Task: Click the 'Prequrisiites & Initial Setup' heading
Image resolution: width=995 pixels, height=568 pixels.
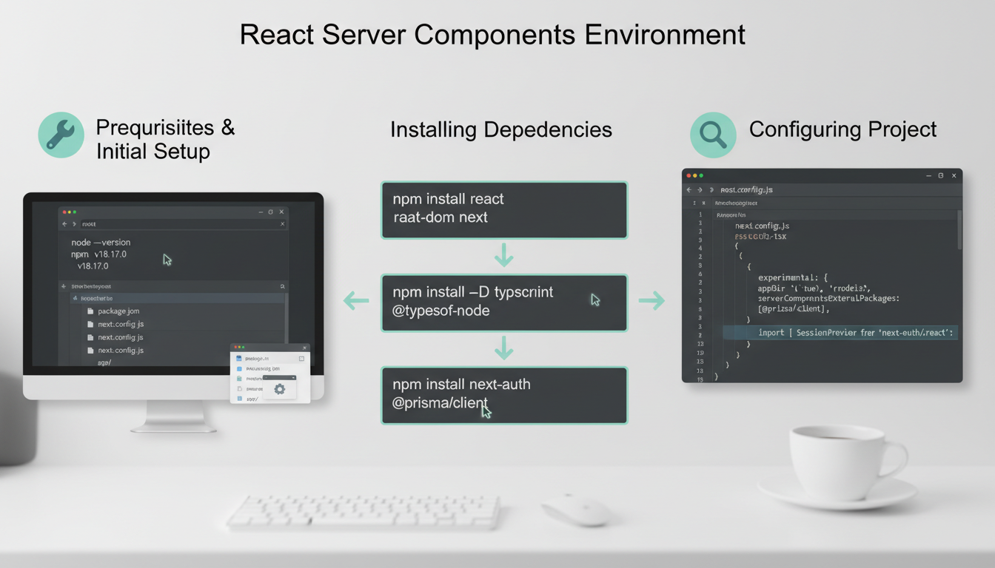Action: (165, 139)
